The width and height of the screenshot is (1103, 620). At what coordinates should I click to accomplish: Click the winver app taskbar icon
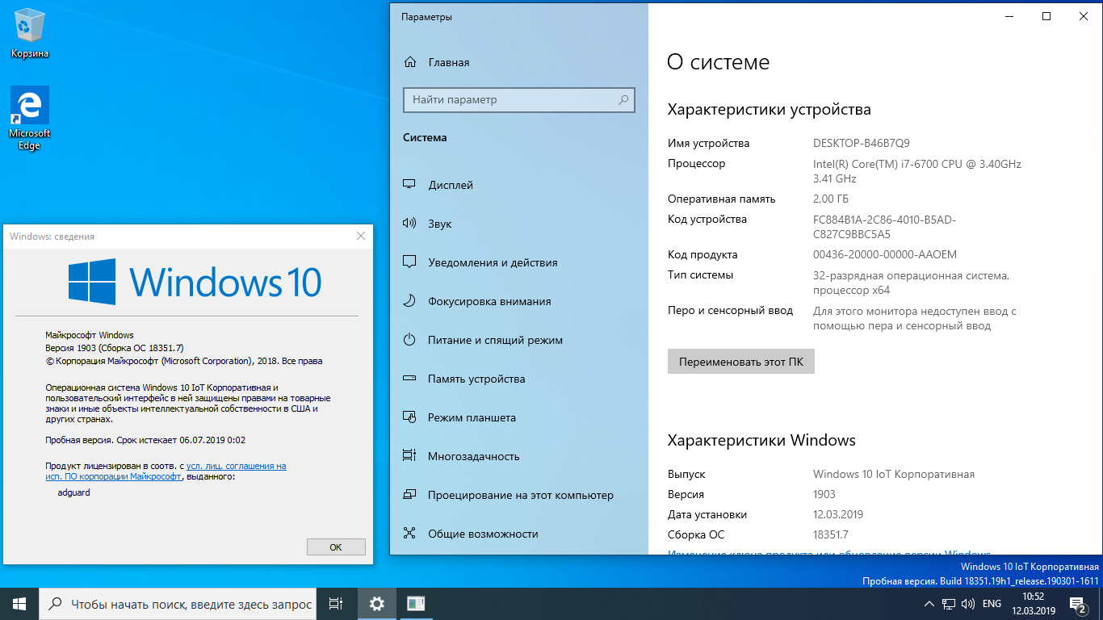tap(416, 604)
